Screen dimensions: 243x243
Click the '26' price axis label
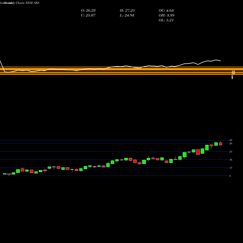click(x=231, y=143)
